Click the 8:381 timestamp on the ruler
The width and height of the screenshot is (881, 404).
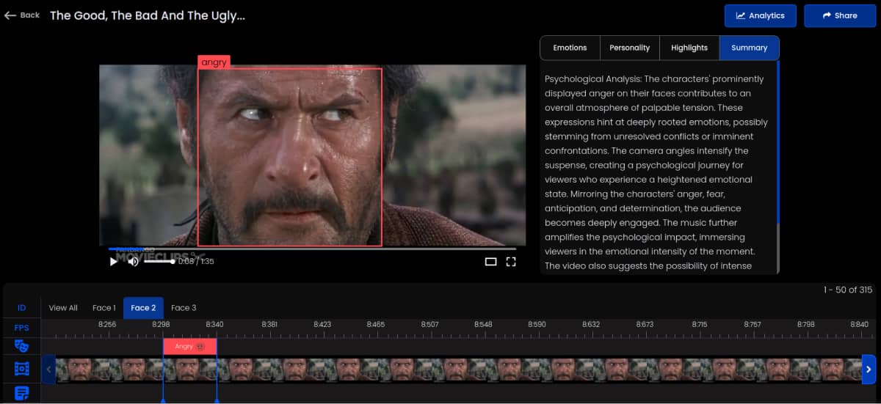[x=269, y=324]
